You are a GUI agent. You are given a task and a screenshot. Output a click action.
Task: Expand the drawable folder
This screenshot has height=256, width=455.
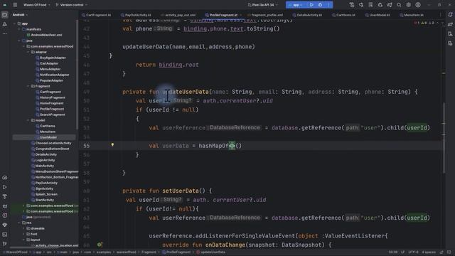pyautogui.click(x=23, y=228)
